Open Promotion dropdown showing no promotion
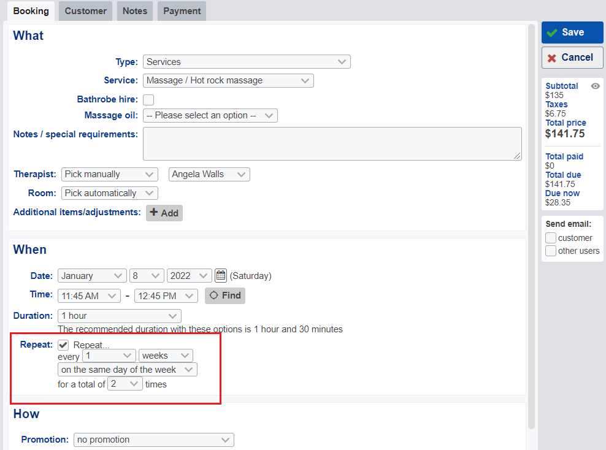606x450 pixels. point(154,440)
